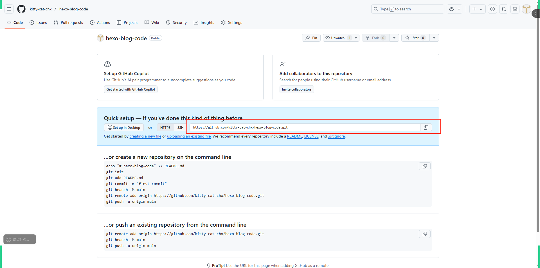
Task: Open the uploading an existing file link
Action: pyautogui.click(x=189, y=136)
